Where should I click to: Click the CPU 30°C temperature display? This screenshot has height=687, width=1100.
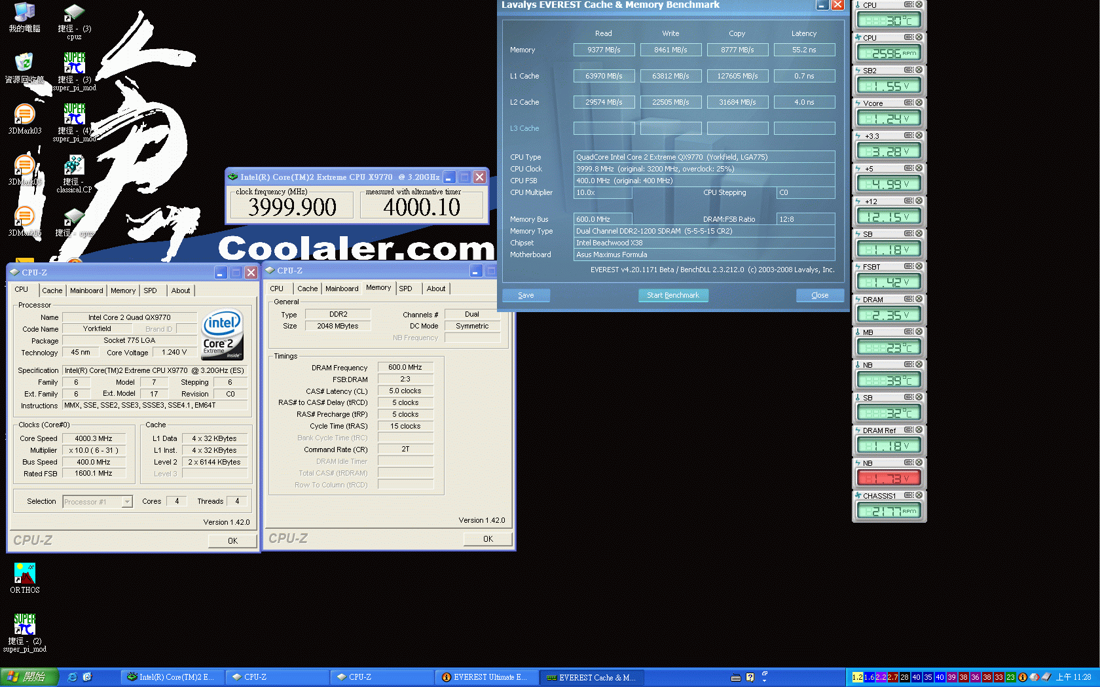[889, 20]
